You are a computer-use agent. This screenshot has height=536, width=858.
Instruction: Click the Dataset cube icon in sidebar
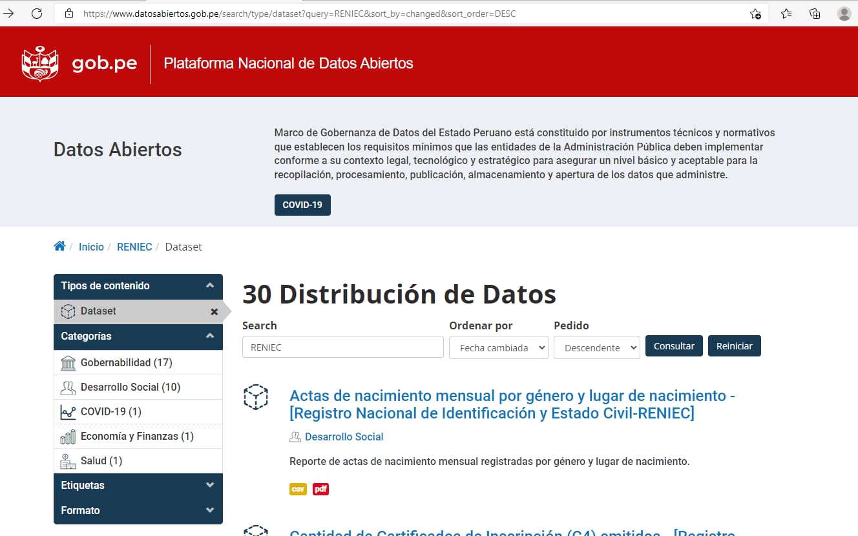tap(68, 311)
